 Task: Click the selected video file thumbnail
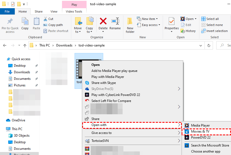(x=79, y=69)
